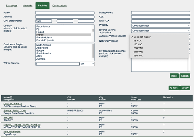
Task: Sort results by Name column icon
Action: click(11, 97)
